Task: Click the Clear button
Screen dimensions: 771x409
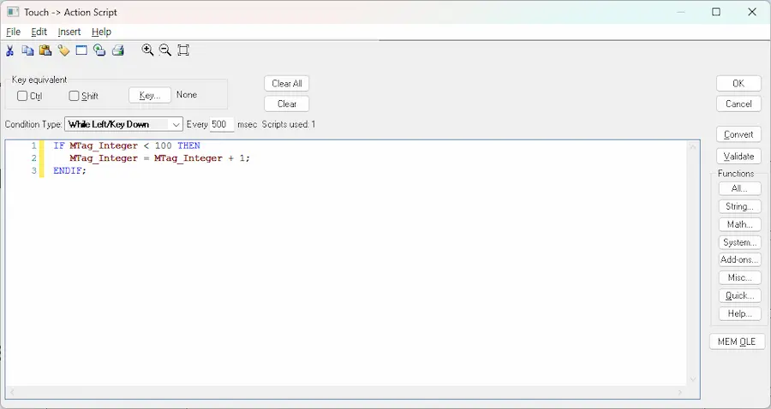Action: click(287, 104)
